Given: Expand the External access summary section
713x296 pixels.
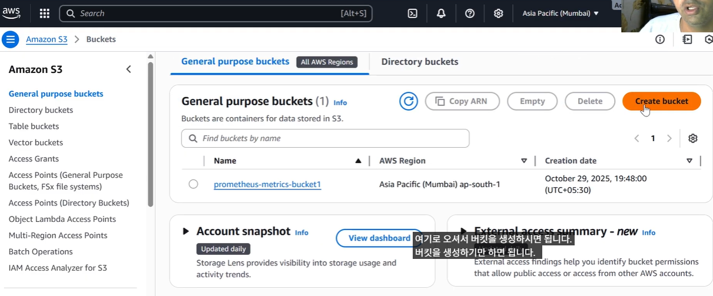Looking at the screenshot, I should click(x=463, y=231).
